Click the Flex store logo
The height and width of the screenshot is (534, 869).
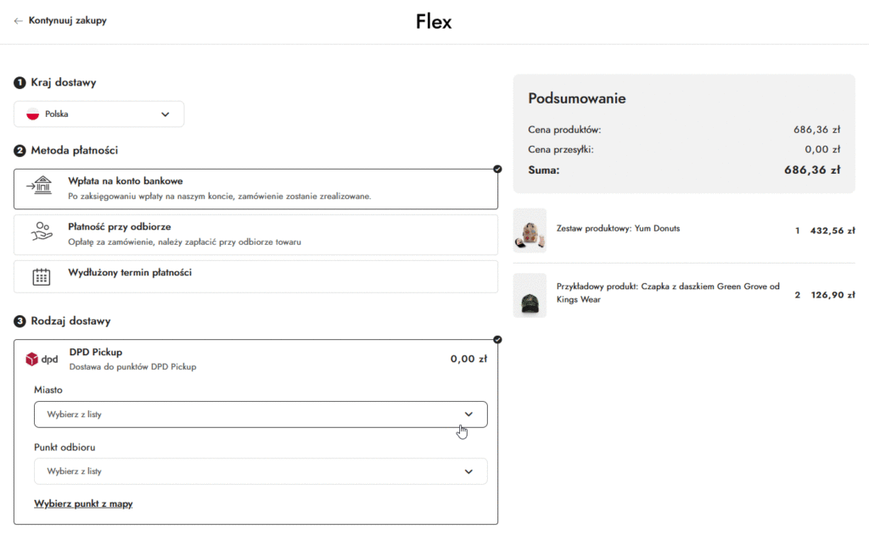(434, 22)
